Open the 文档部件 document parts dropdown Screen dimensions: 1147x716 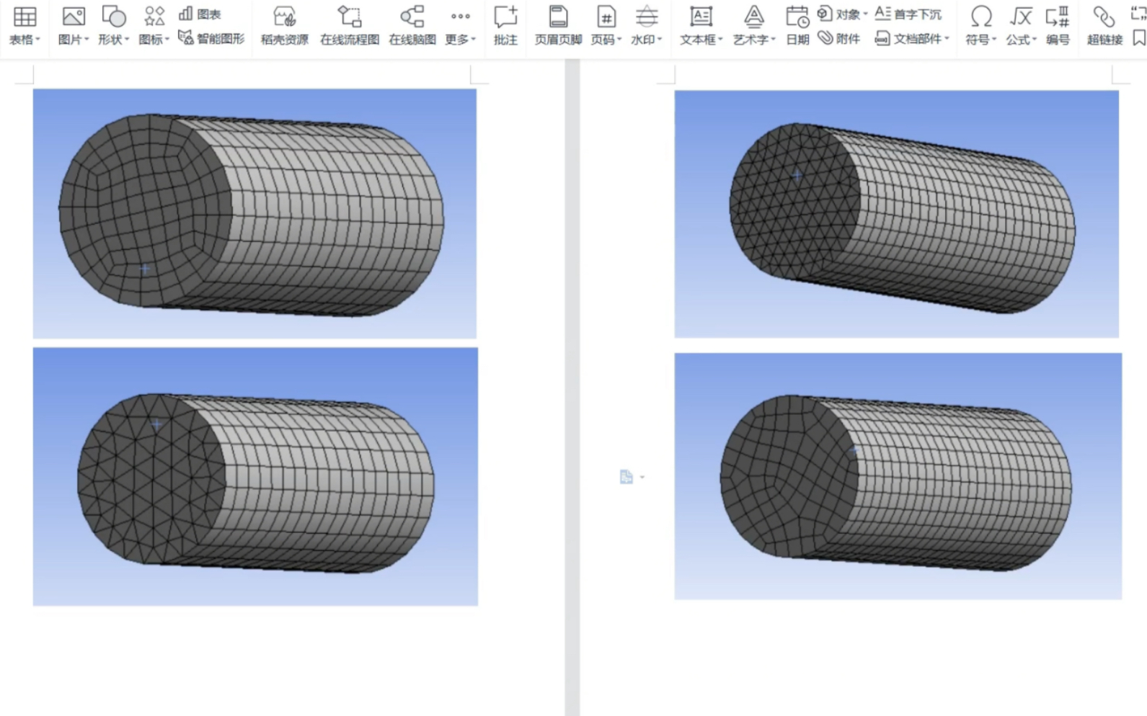(x=912, y=38)
